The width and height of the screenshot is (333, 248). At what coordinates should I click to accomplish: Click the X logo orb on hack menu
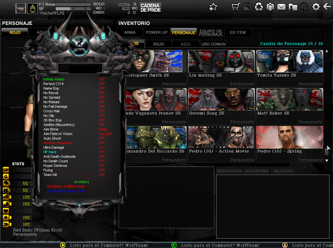79,46
